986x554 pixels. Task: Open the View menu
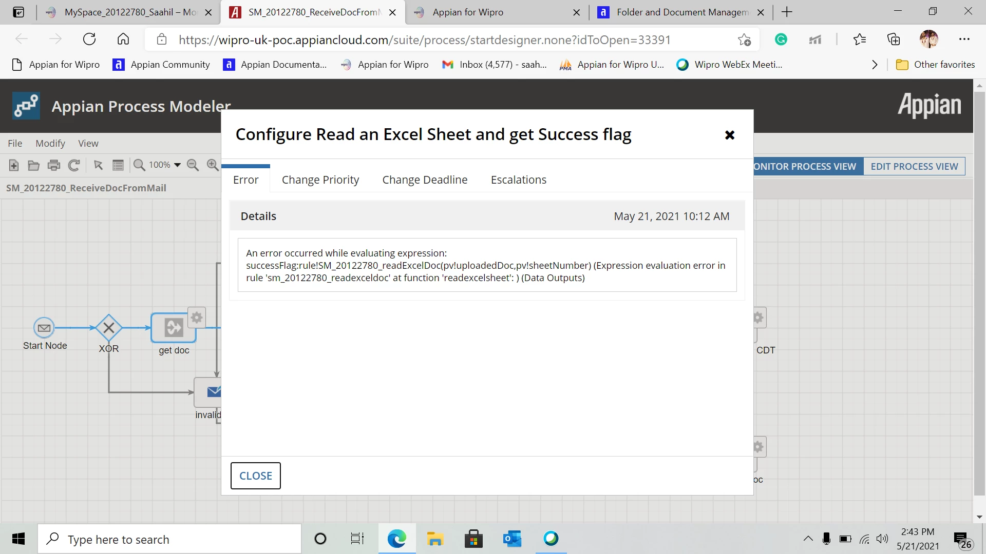(88, 144)
